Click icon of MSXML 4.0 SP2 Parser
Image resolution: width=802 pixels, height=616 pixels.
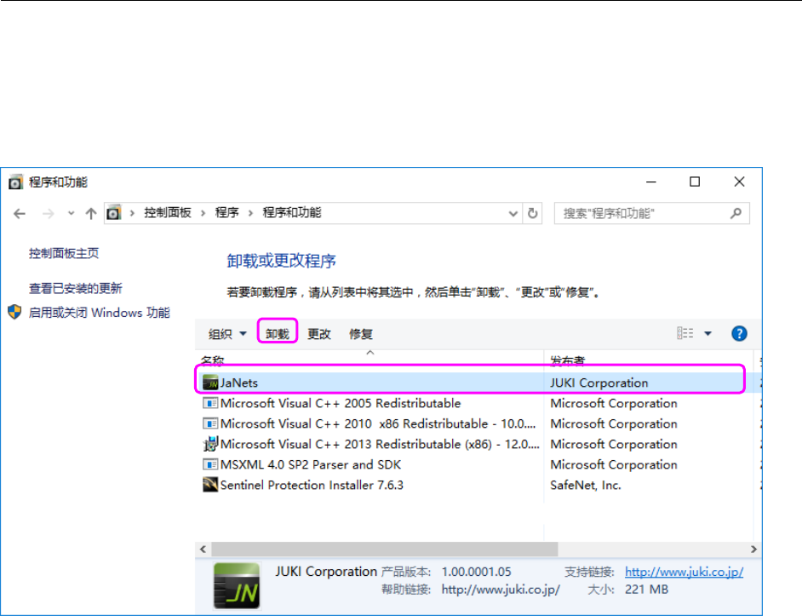tap(210, 464)
